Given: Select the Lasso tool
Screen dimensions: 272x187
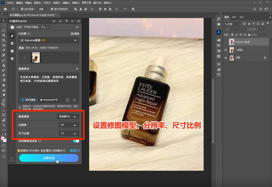Looking at the screenshot, I should point(4,31).
